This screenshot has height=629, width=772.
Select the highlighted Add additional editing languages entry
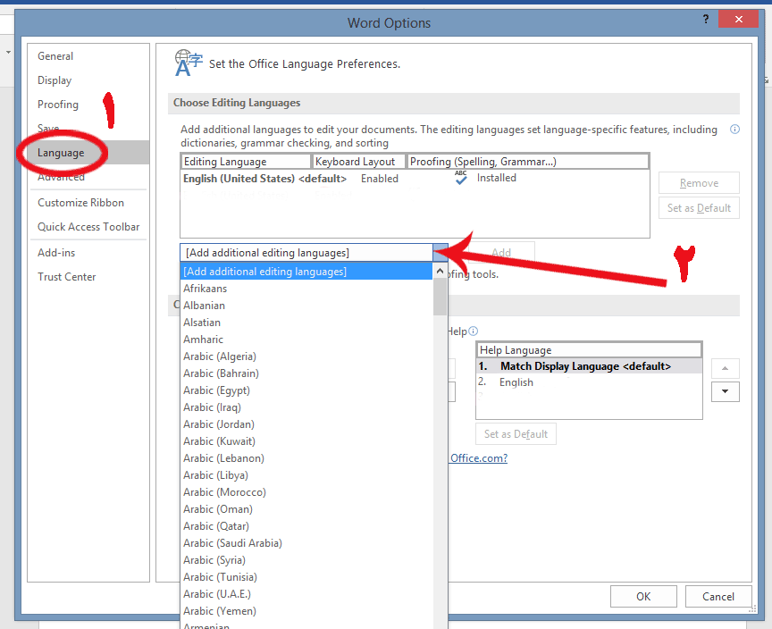click(306, 272)
